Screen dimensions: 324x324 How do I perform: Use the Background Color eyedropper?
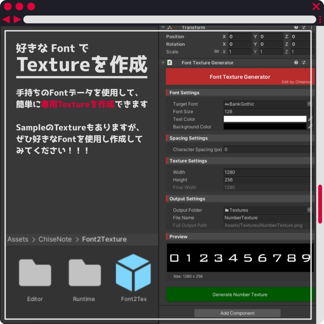click(x=310, y=127)
